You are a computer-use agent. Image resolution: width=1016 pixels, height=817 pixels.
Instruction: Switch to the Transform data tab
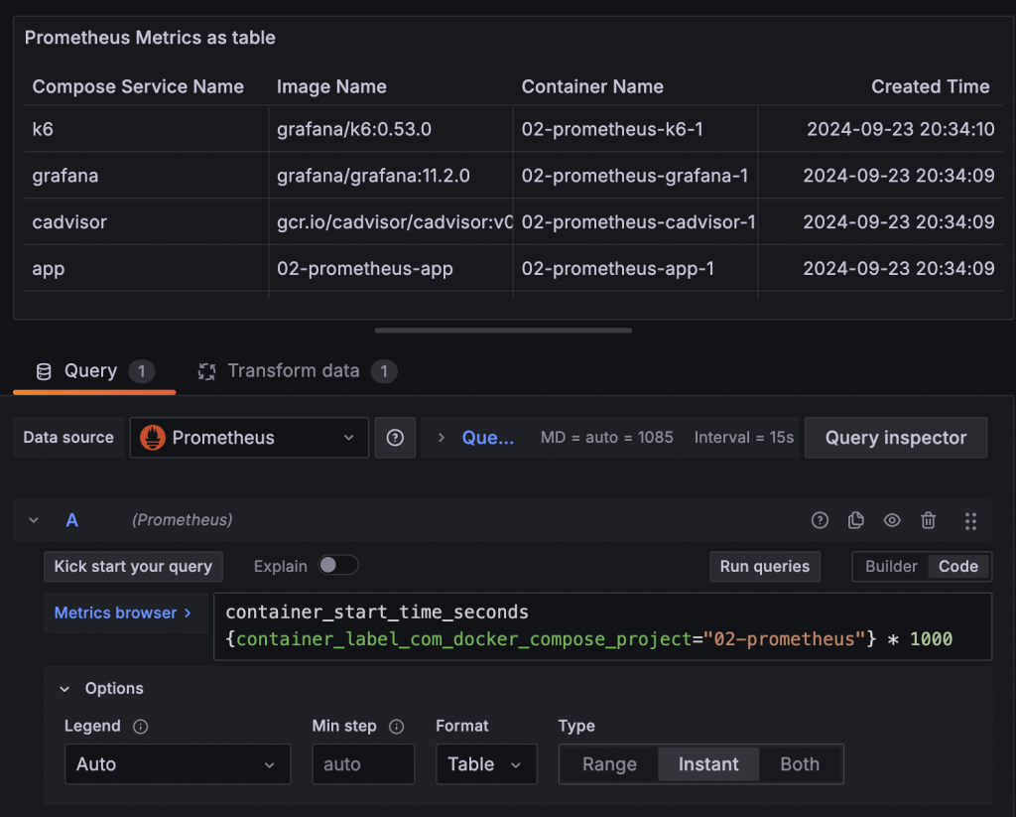293,371
